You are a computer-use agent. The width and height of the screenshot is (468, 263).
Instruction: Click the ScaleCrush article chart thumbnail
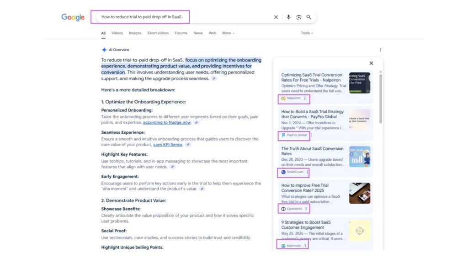[360, 157]
